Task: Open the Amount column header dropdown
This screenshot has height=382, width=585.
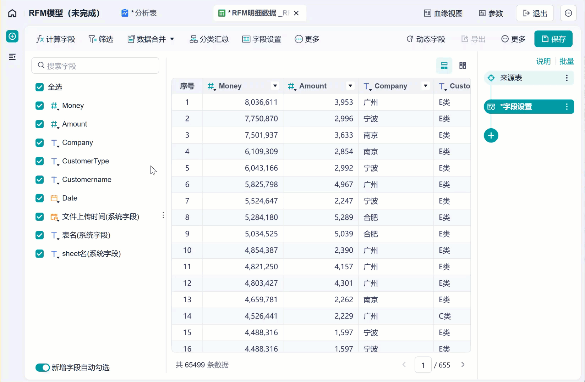Action: (350, 86)
